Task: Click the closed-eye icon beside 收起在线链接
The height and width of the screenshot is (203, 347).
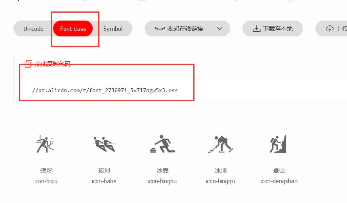Action: (160, 29)
